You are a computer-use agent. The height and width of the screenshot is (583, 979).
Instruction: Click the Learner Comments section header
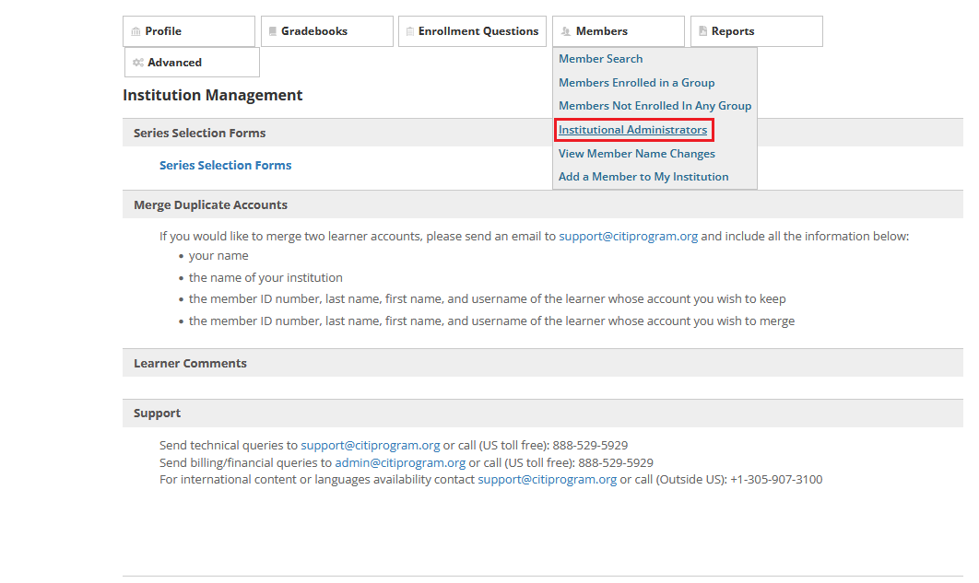(543, 363)
